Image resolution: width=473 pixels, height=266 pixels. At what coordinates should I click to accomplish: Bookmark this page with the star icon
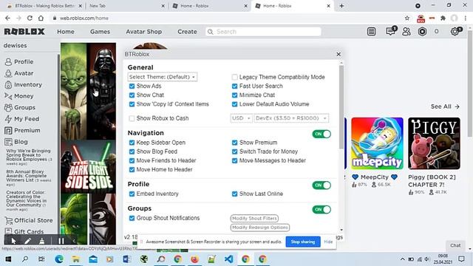[407, 18]
